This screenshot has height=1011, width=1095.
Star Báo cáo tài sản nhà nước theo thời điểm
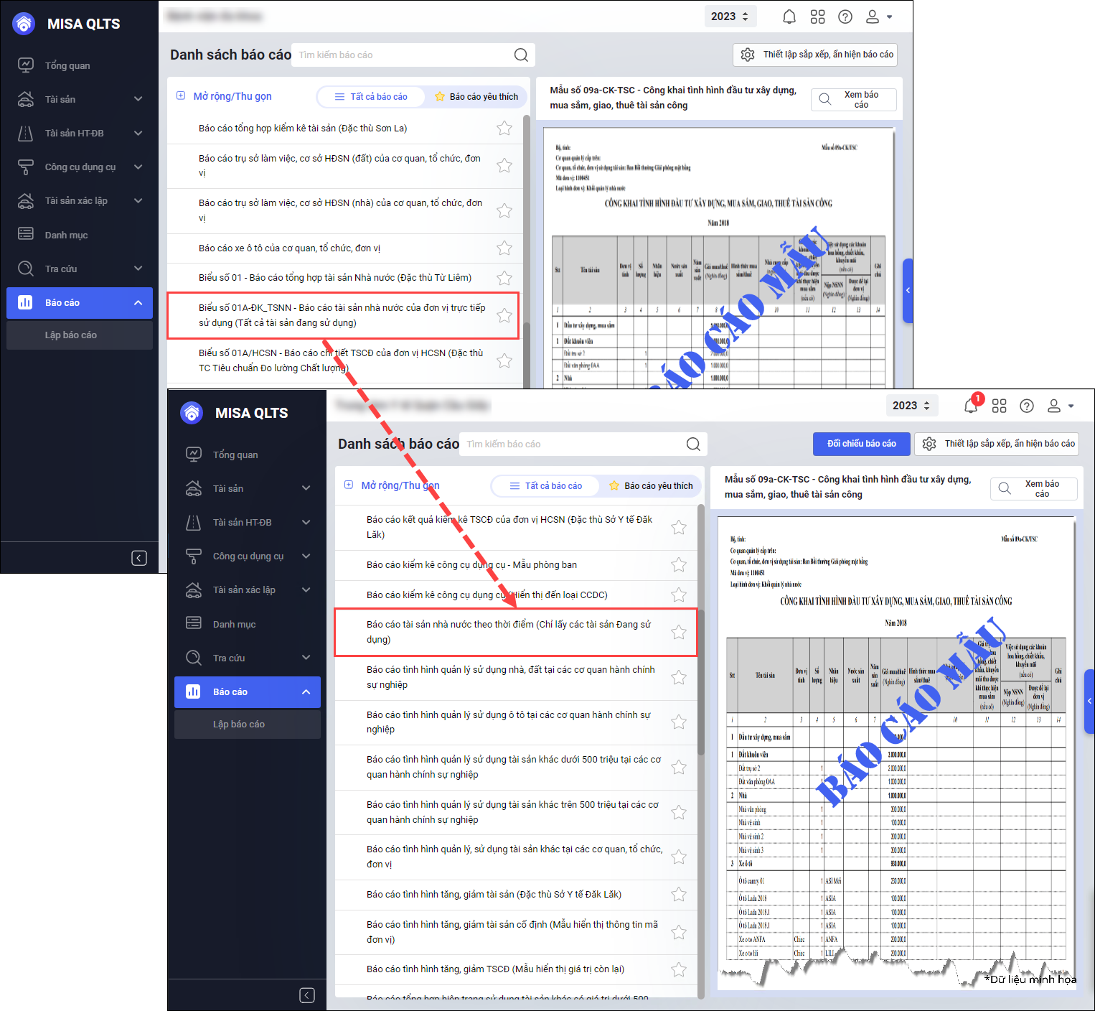click(678, 632)
